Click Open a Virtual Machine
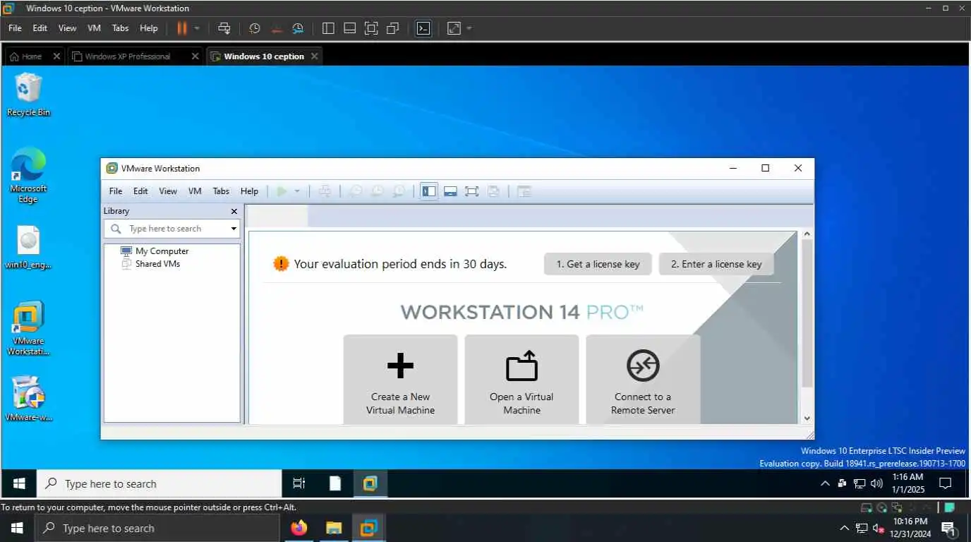This screenshot has width=971, height=542. [x=521, y=380]
